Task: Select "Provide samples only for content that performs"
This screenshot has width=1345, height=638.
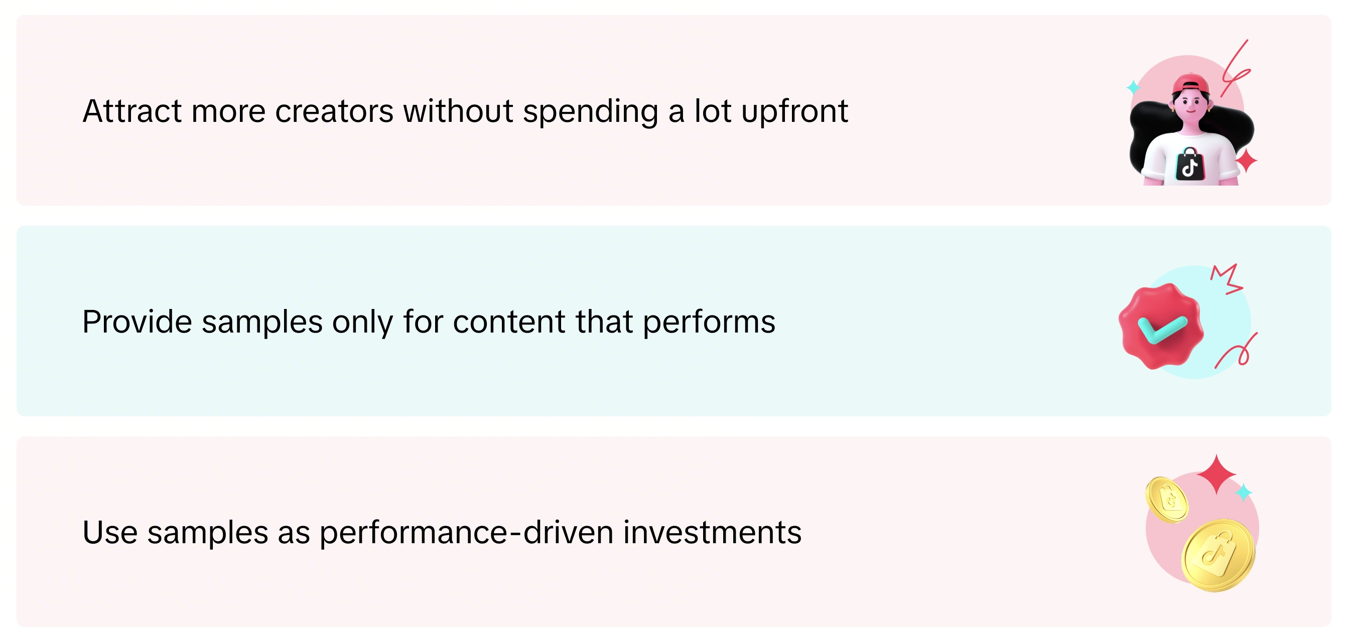Action: [429, 322]
